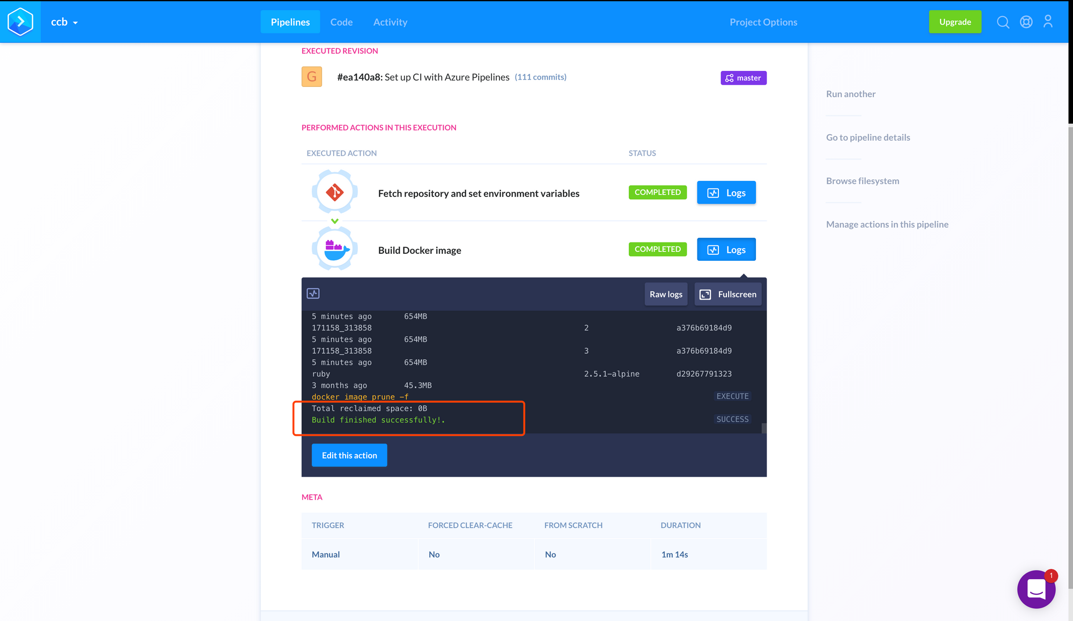This screenshot has height=621, width=1073.
Task: Open the Pipelines tab
Action: click(290, 22)
